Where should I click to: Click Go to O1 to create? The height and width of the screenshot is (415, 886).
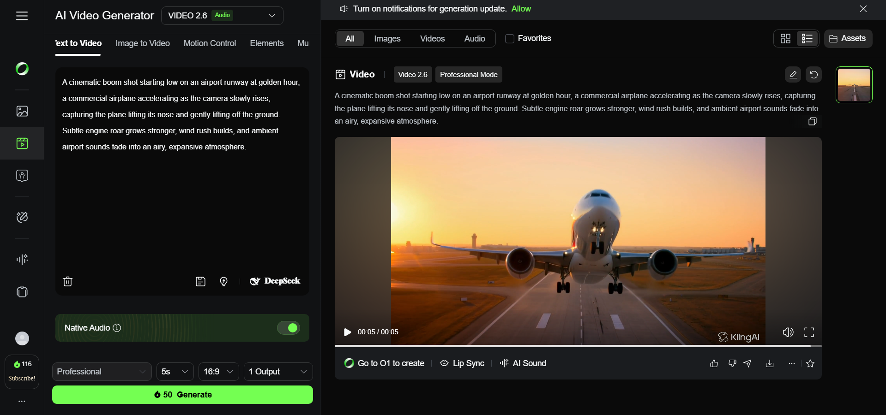384,363
